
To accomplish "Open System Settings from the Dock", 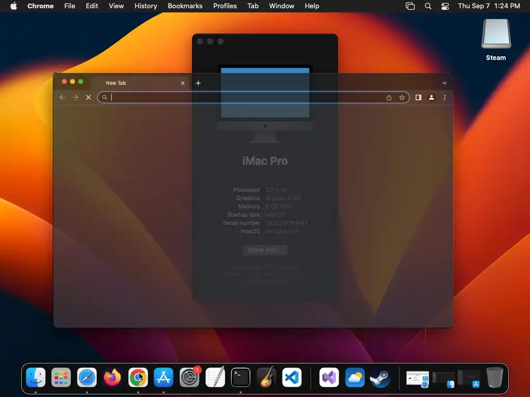I will tap(189, 377).
